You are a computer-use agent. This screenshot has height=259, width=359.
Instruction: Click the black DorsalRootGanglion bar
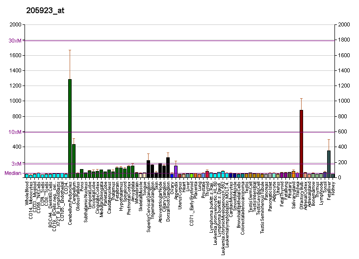coord(168,167)
